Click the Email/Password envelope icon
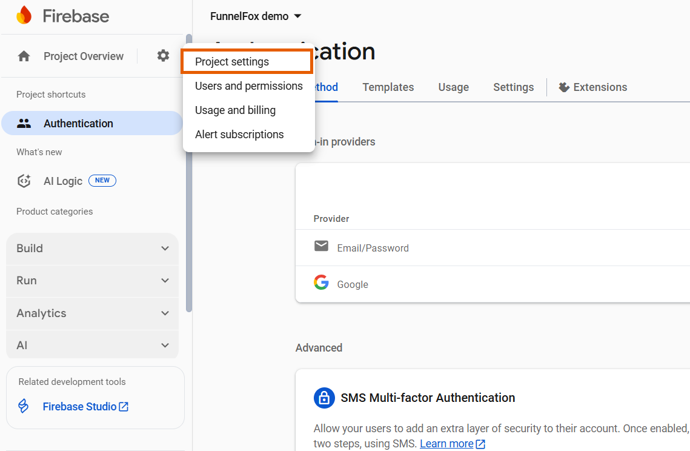 321,246
